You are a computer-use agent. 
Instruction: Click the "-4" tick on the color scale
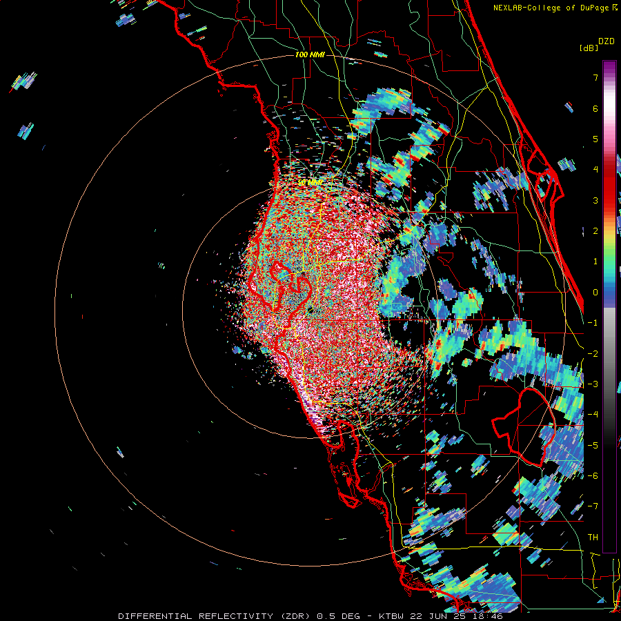click(x=593, y=415)
